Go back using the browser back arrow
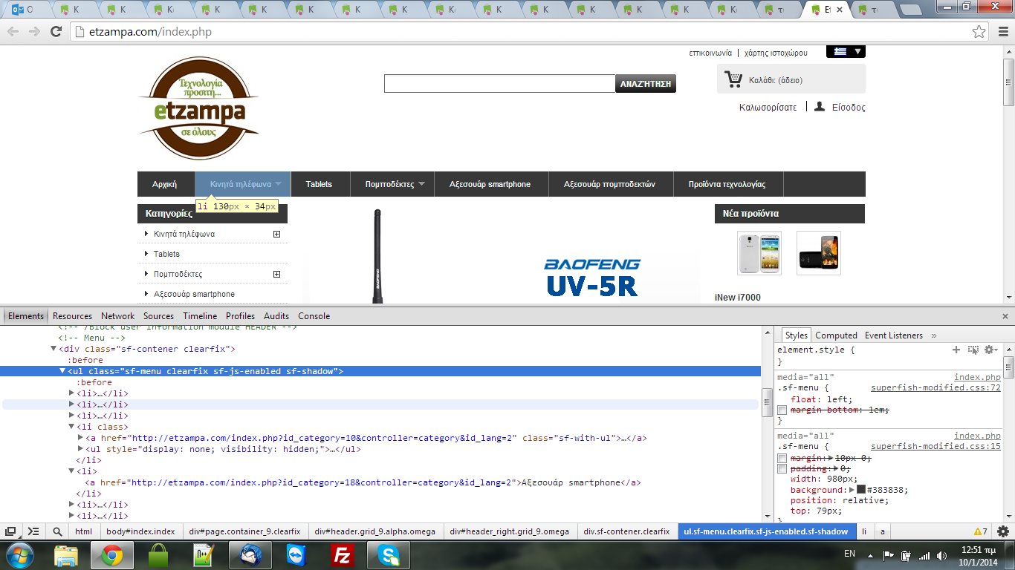1015x570 pixels. coord(13,32)
